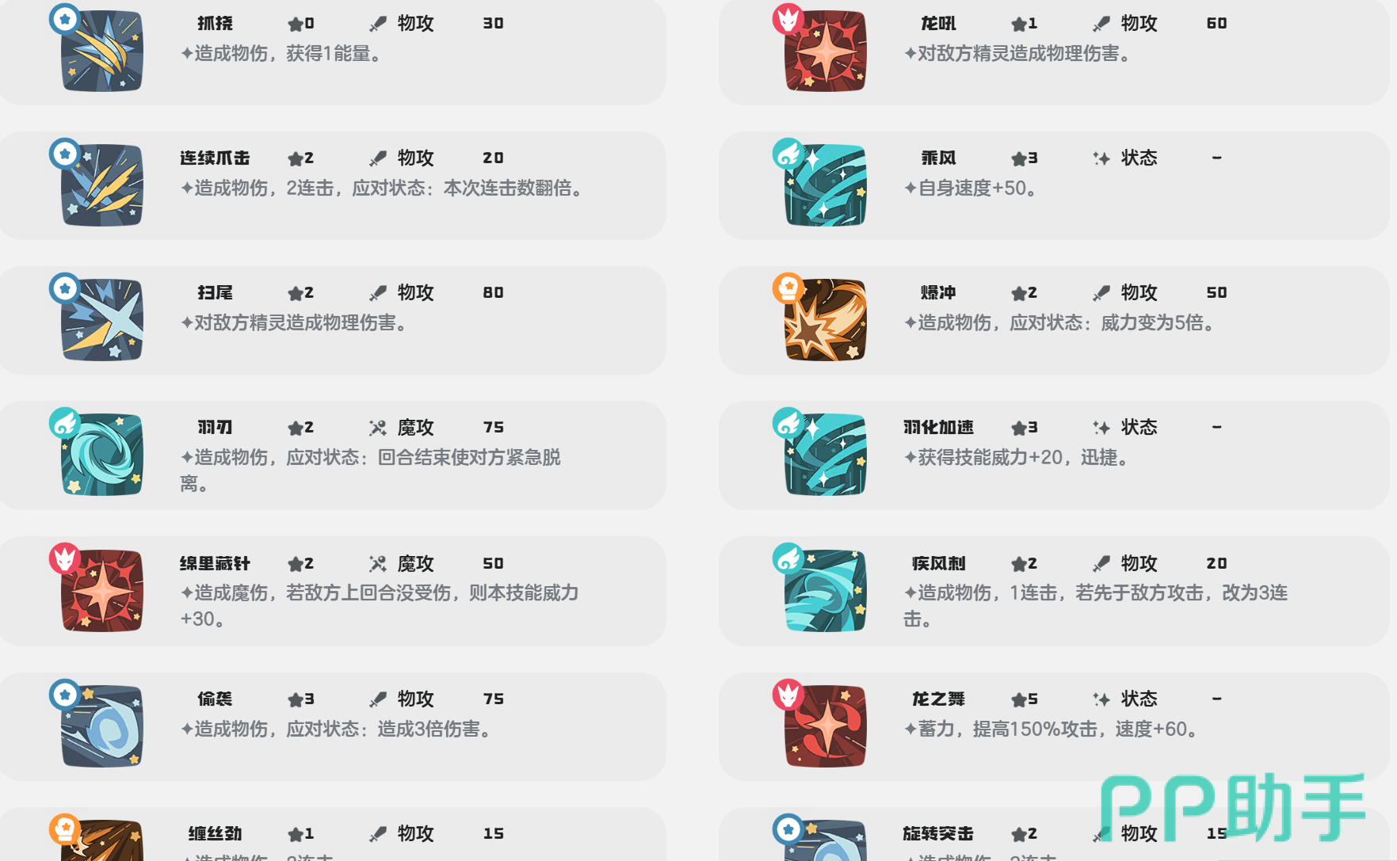1397x861 pixels.
Task: Select the 绵里藏针 skill icon
Action: point(102,591)
